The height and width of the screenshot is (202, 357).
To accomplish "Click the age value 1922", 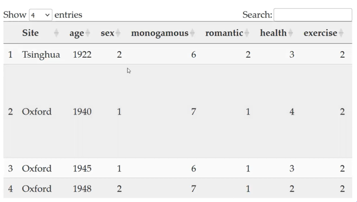I will (82, 55).
